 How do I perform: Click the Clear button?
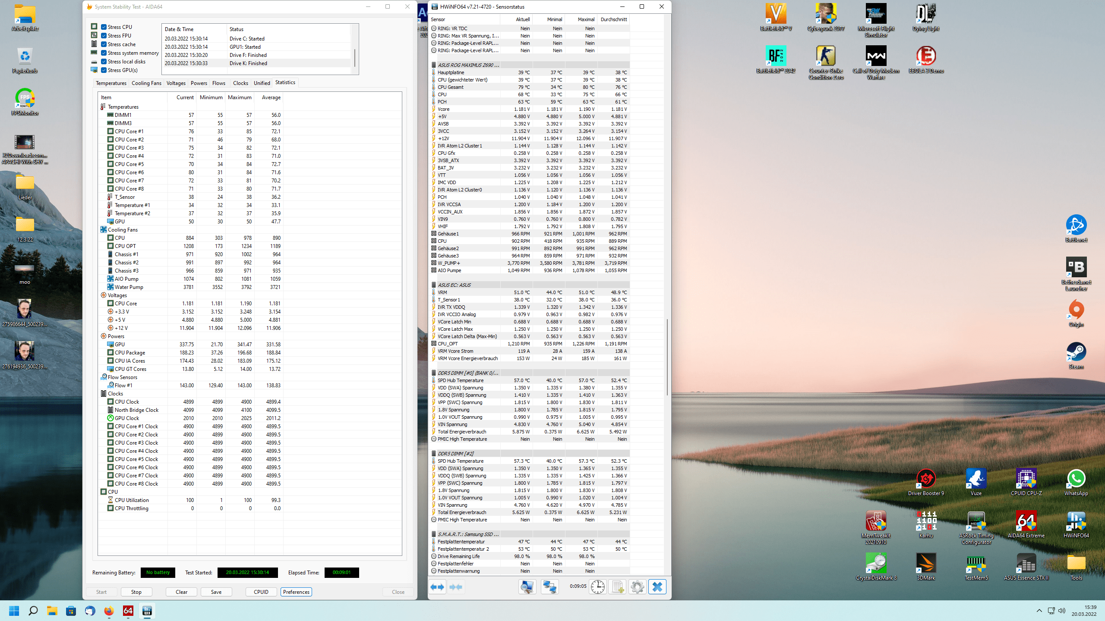181,592
